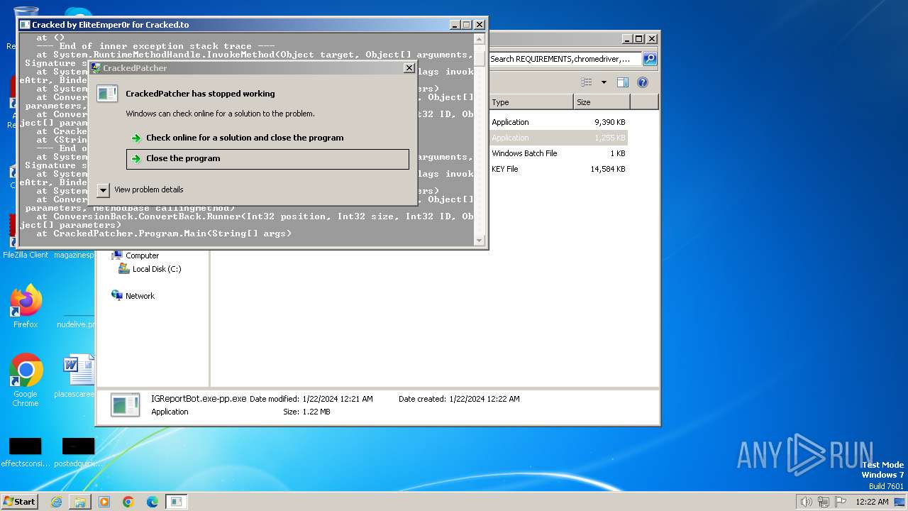Click the 12:22 AM clock

(872, 502)
